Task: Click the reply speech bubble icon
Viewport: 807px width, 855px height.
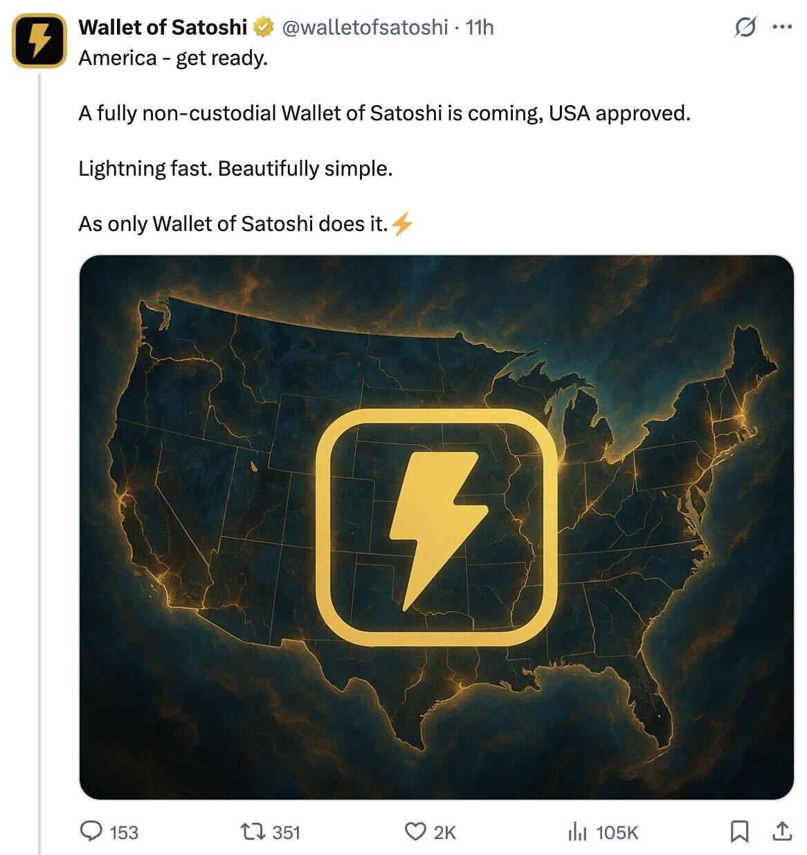Action: [91, 831]
